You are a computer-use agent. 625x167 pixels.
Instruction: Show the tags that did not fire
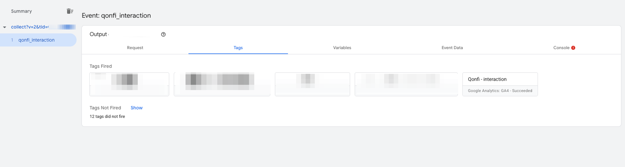click(137, 108)
